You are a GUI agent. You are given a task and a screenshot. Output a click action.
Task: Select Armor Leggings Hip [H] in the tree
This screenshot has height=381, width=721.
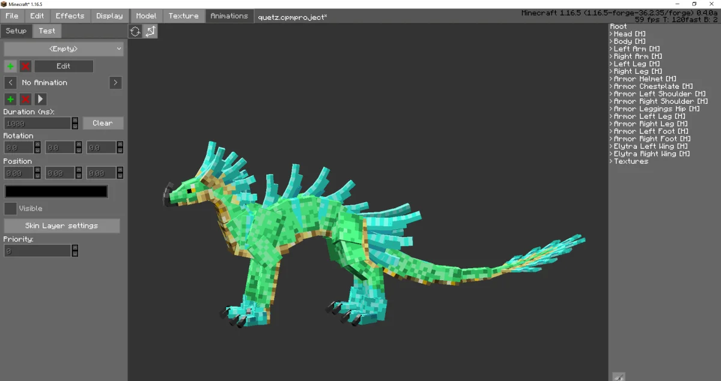[x=657, y=109]
